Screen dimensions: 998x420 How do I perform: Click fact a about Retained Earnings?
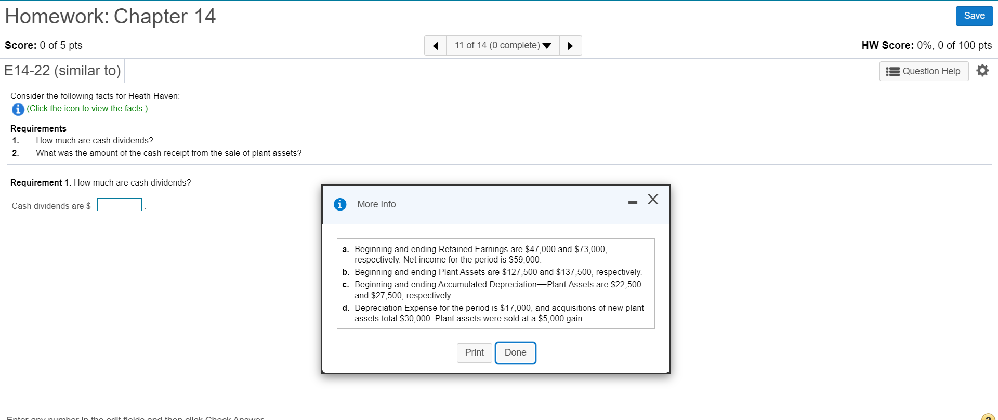coord(481,255)
